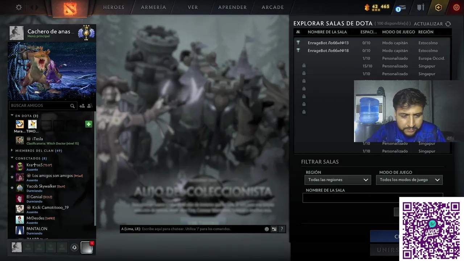The image size is (464, 261).
Task: Sort by ESPACI... slots column
Action: click(369, 32)
